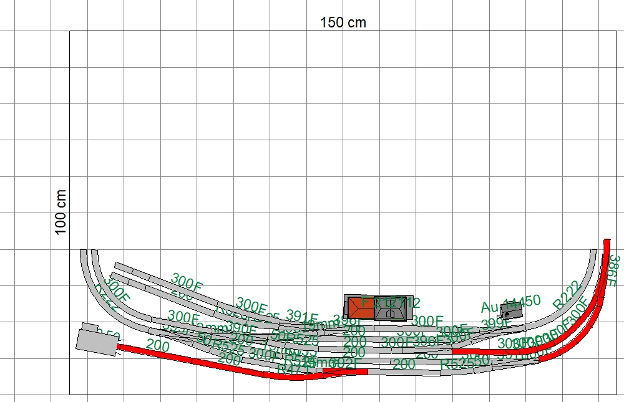Click the "F 212712" station label
This screenshot has width=624, height=402.
(391, 304)
